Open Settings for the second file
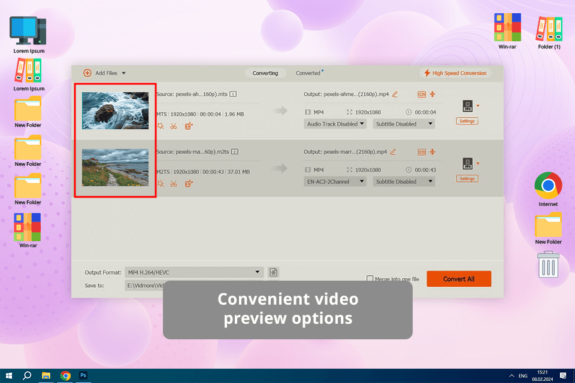 pos(467,178)
